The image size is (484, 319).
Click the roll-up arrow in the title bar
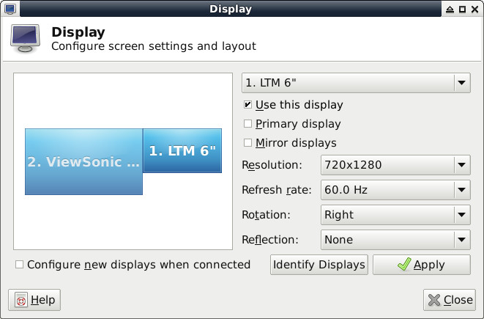tap(450, 10)
